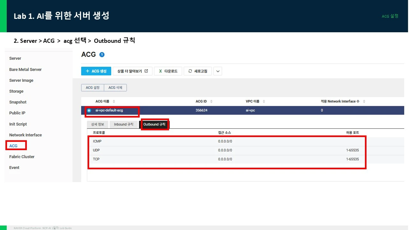Click the UDP allowed port 1-65535
The image size is (409, 230).
coord(352,150)
